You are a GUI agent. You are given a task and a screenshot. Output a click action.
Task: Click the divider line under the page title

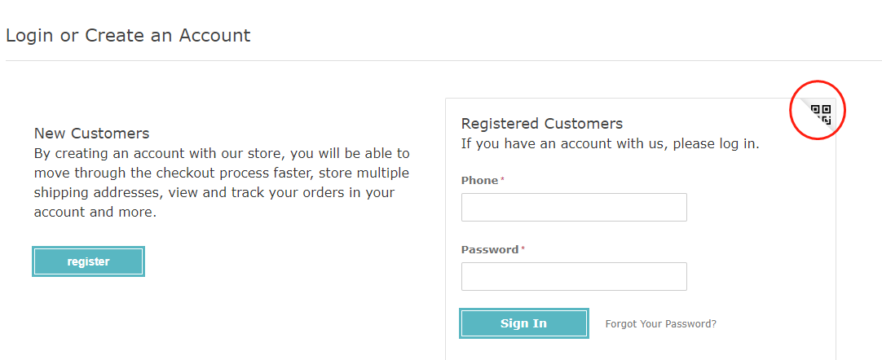pyautogui.click(x=443, y=60)
